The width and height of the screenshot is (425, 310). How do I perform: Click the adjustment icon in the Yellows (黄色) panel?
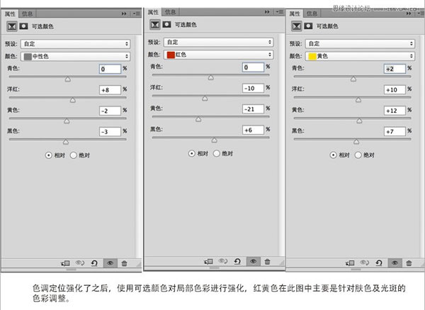(297, 26)
